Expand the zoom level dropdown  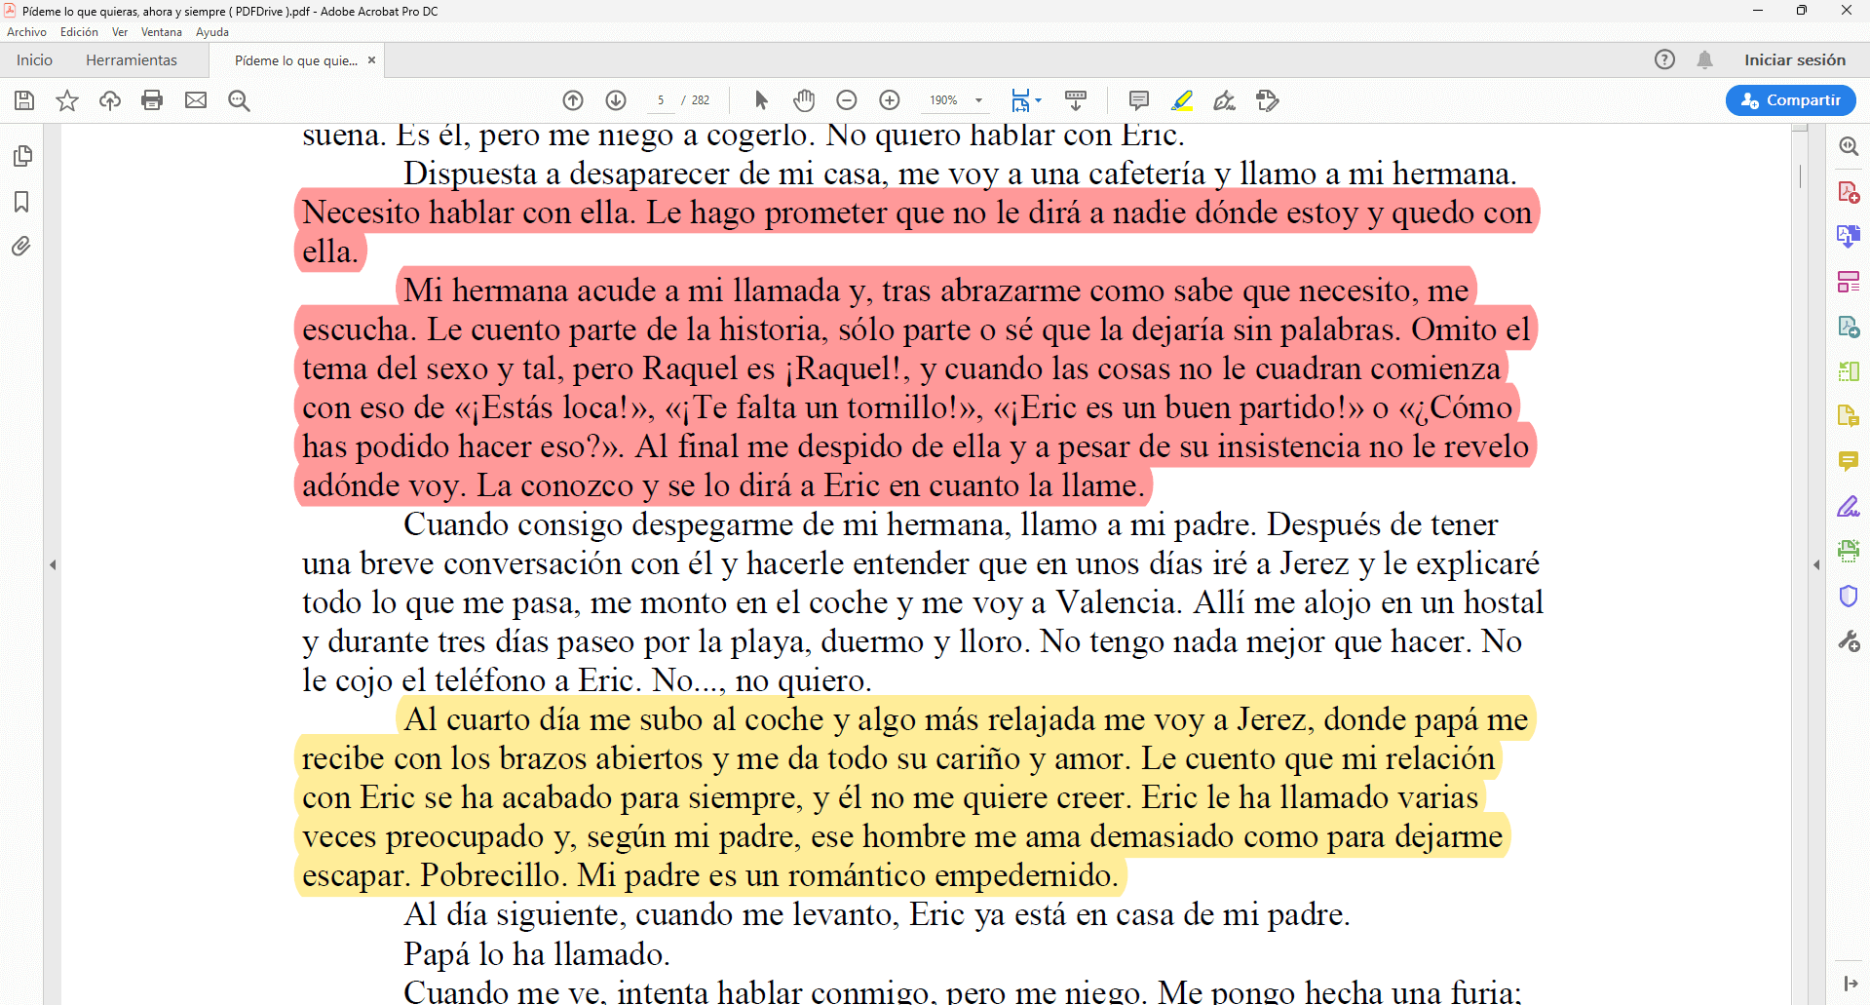pyautogui.click(x=978, y=100)
